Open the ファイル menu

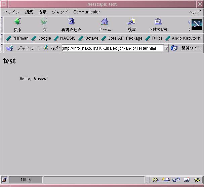(x=11, y=12)
